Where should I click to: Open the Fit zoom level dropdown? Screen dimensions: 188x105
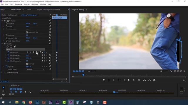coord(92,71)
